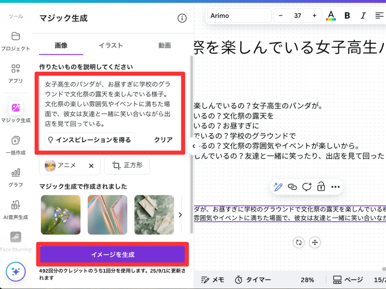Open the 一括作成 bulk create tool
This screenshot has height=289, width=386.
pos(15,140)
